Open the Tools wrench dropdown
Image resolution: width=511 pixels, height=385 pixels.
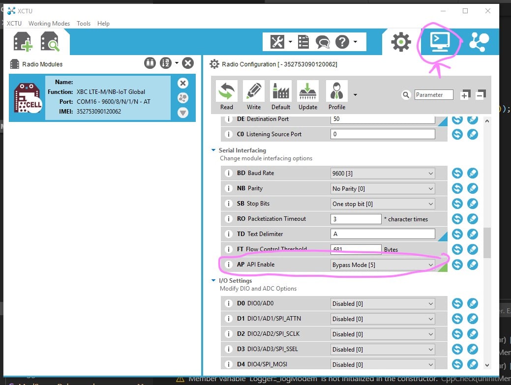[x=281, y=42]
